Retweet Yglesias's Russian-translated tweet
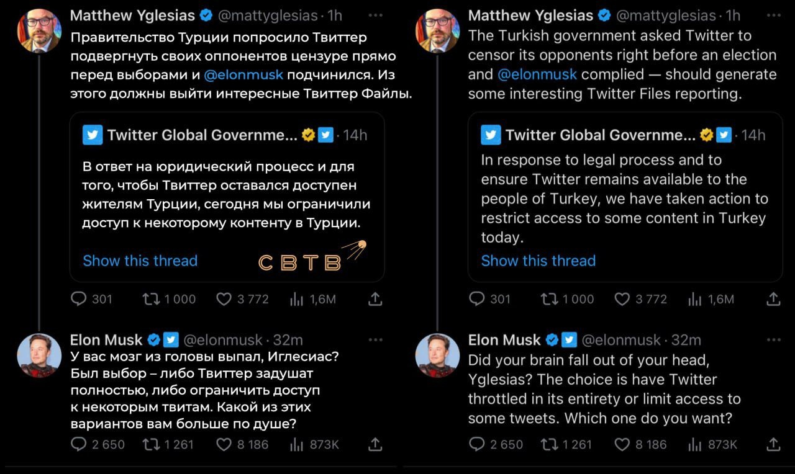The image size is (795, 474). (150, 299)
